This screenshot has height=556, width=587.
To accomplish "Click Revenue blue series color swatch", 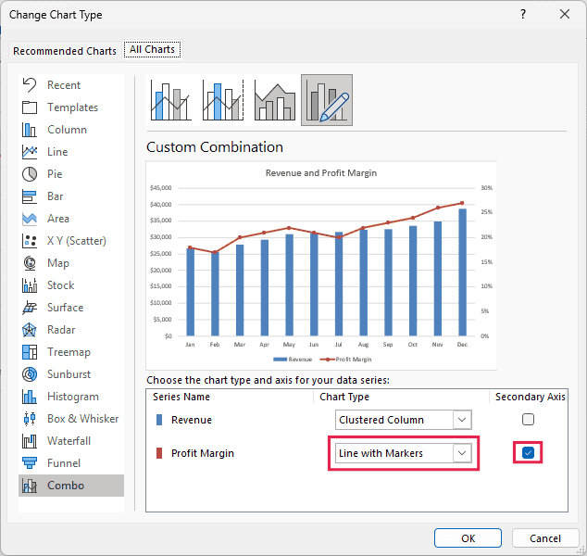I will click(x=159, y=420).
